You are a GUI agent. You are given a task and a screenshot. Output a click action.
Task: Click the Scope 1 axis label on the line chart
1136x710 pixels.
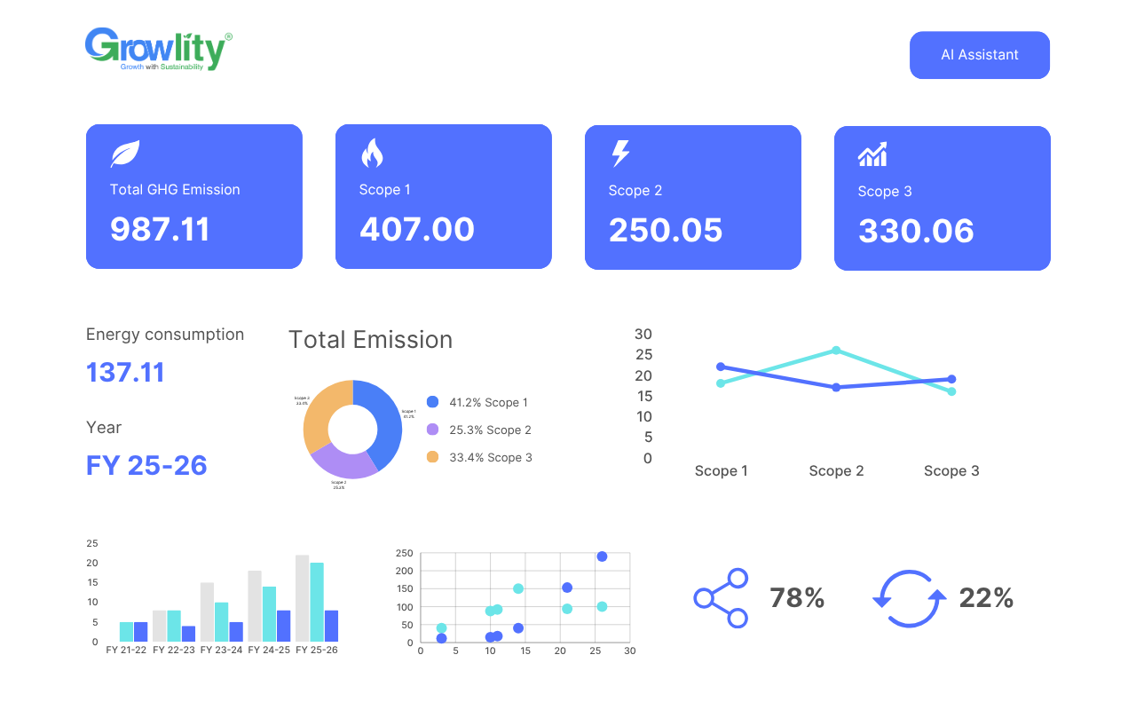[x=721, y=471]
